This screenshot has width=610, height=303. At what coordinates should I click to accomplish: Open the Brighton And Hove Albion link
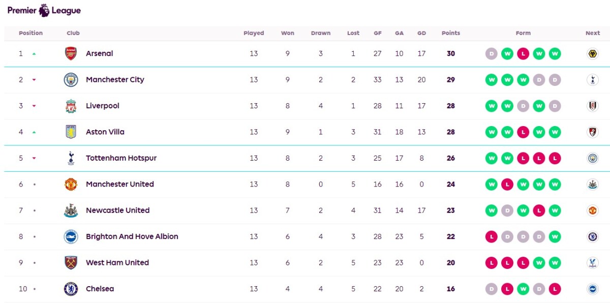pos(132,236)
